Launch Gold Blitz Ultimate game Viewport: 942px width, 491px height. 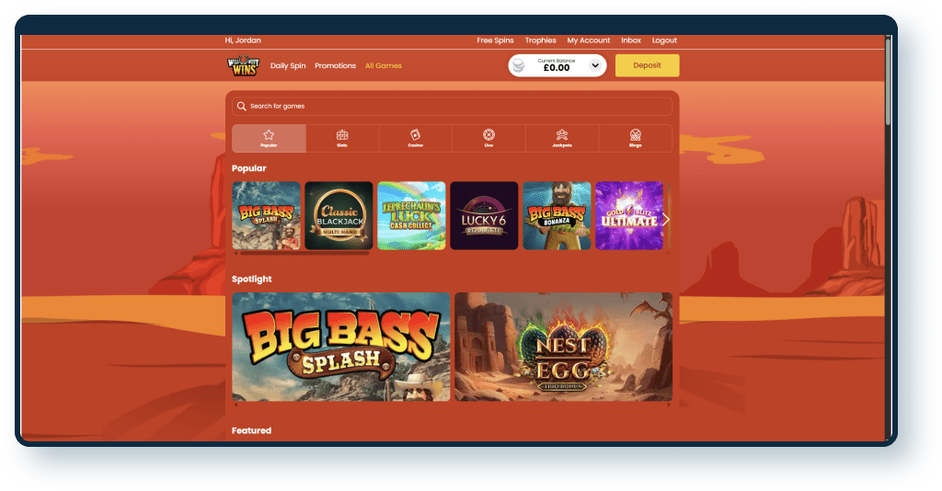(629, 215)
